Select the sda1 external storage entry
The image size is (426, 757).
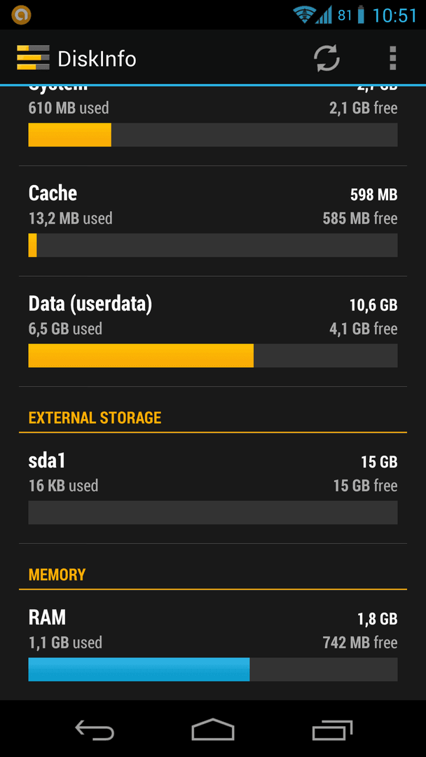click(x=213, y=489)
